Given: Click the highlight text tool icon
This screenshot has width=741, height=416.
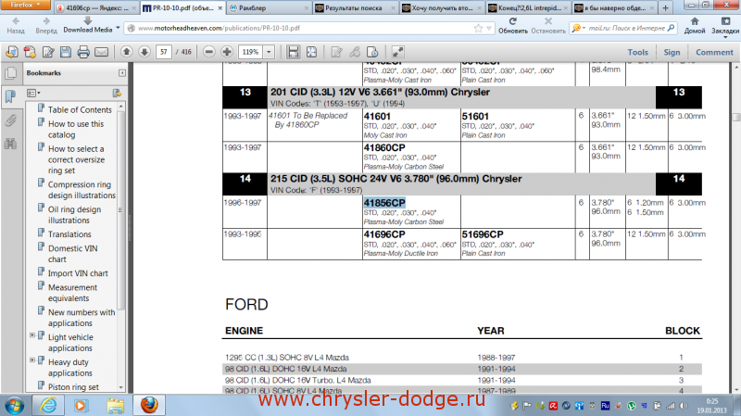Looking at the screenshot, I should (x=355, y=52).
